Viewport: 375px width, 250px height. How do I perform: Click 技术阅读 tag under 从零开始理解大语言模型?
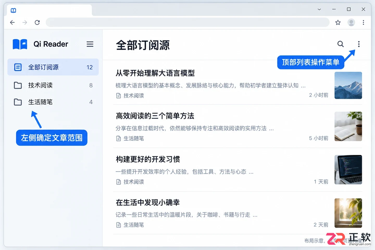[x=130, y=96]
